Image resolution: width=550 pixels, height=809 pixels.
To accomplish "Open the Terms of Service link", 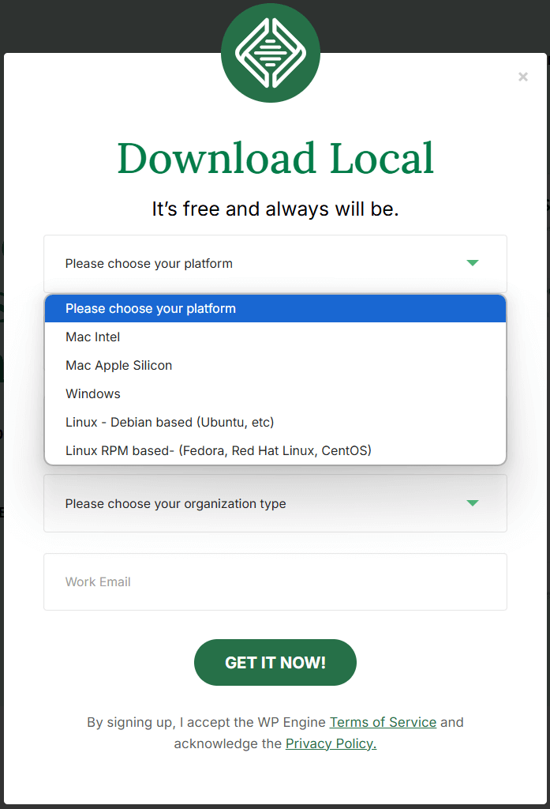I will click(x=383, y=722).
